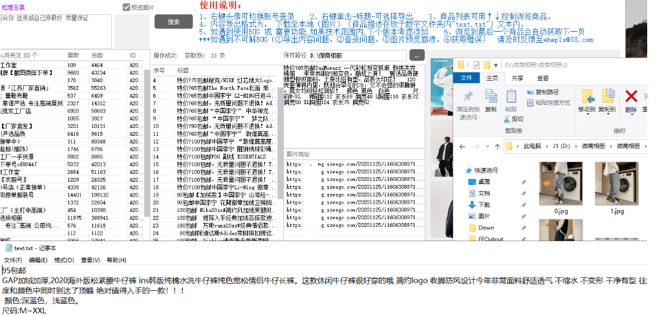Toggle the 预览图片 preview image checkbox

(x=126, y=7)
